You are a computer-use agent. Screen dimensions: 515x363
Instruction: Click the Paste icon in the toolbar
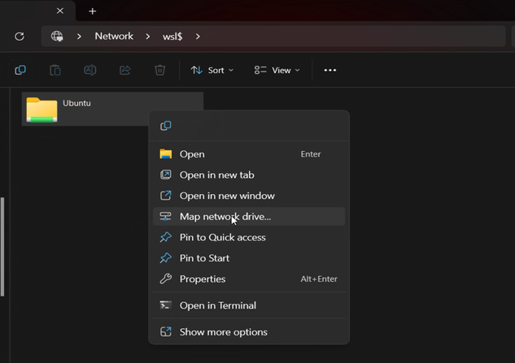[x=55, y=71]
